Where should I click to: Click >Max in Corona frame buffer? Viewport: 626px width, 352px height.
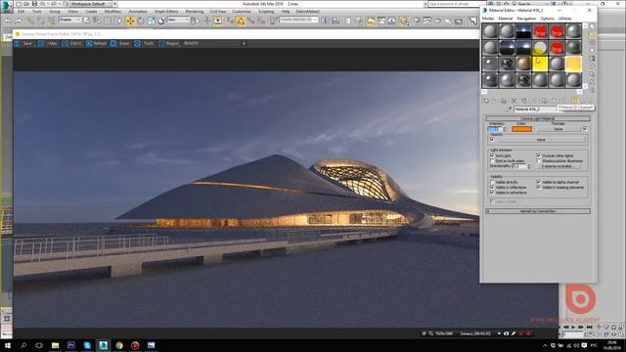click(48, 43)
